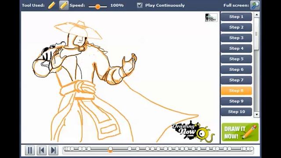Skip to next step button

coord(54,150)
